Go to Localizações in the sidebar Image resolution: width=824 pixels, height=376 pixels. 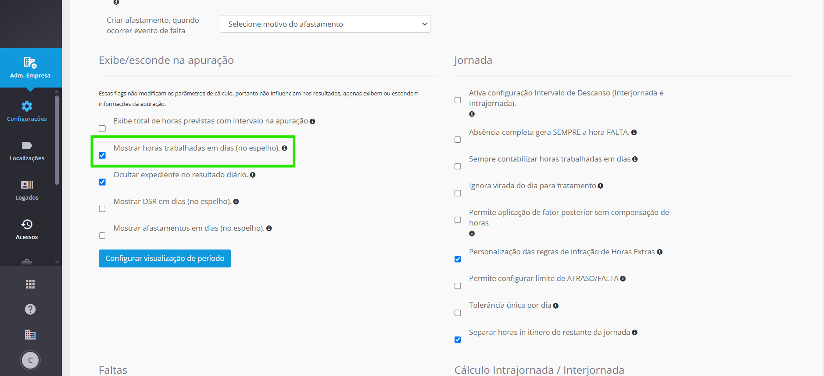pyautogui.click(x=27, y=151)
